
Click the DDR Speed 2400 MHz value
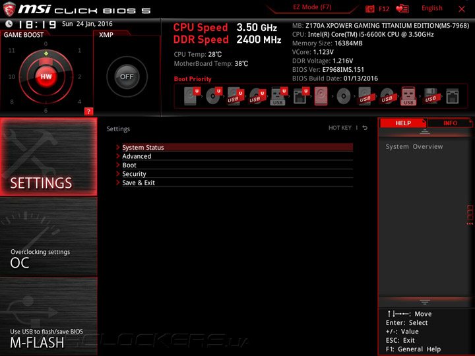[259, 40]
